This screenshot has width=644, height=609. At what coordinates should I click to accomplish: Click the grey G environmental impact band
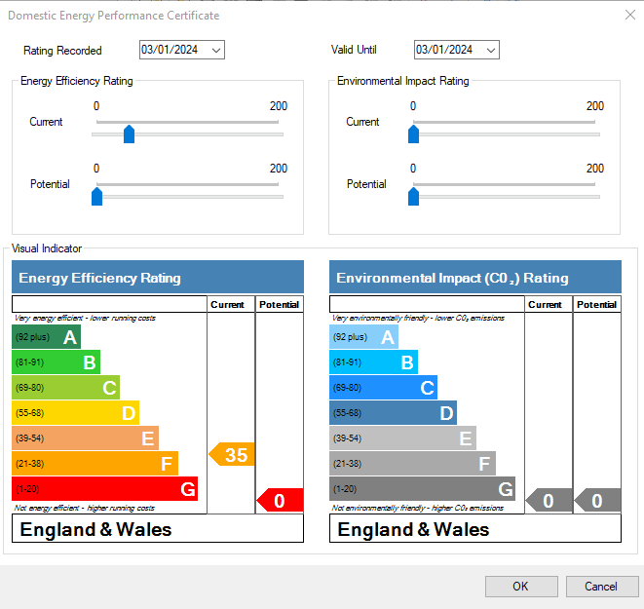pyautogui.click(x=422, y=489)
